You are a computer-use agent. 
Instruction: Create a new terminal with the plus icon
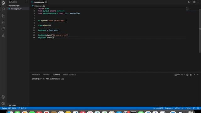(x=182, y=75)
